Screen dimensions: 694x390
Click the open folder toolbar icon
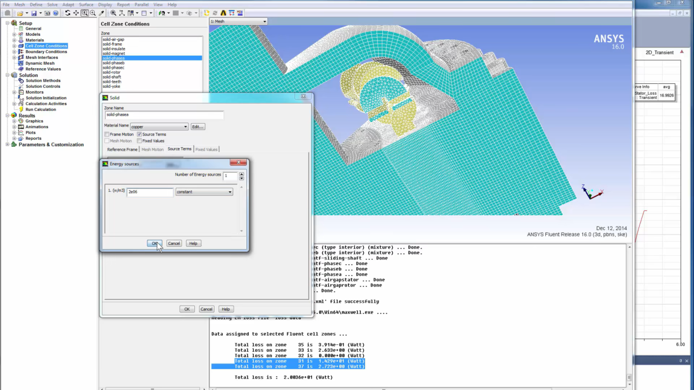20,13
